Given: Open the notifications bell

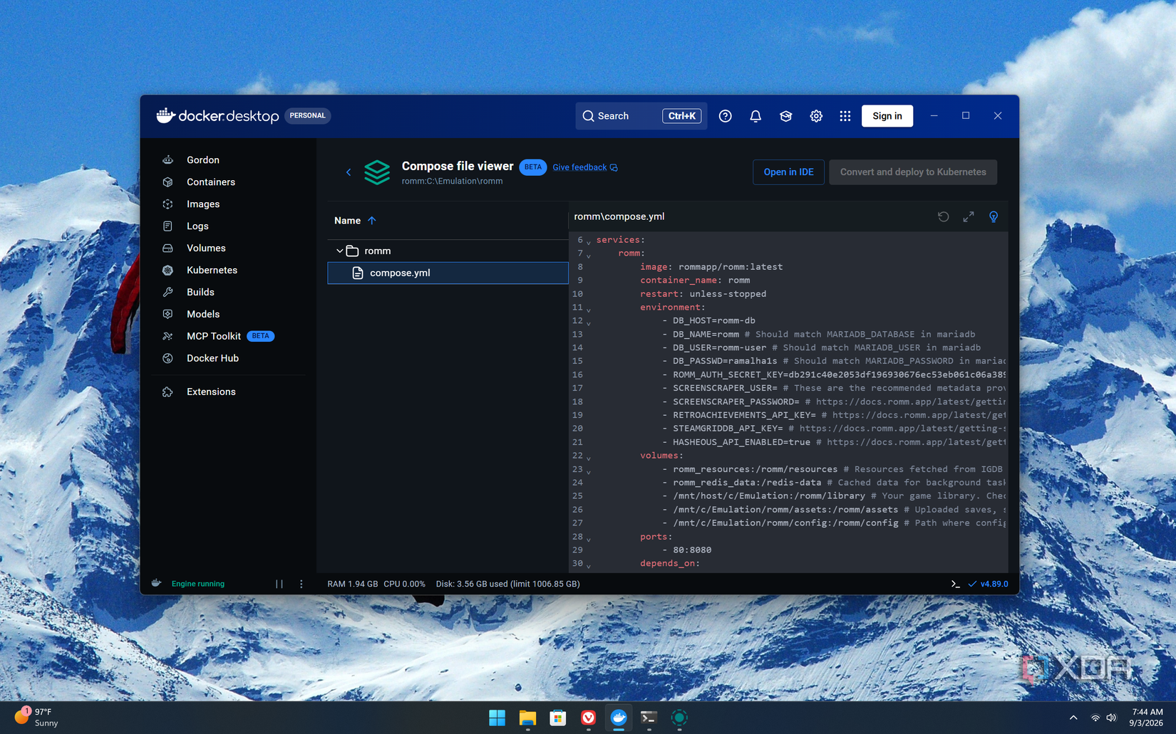Looking at the screenshot, I should pyautogui.click(x=755, y=116).
